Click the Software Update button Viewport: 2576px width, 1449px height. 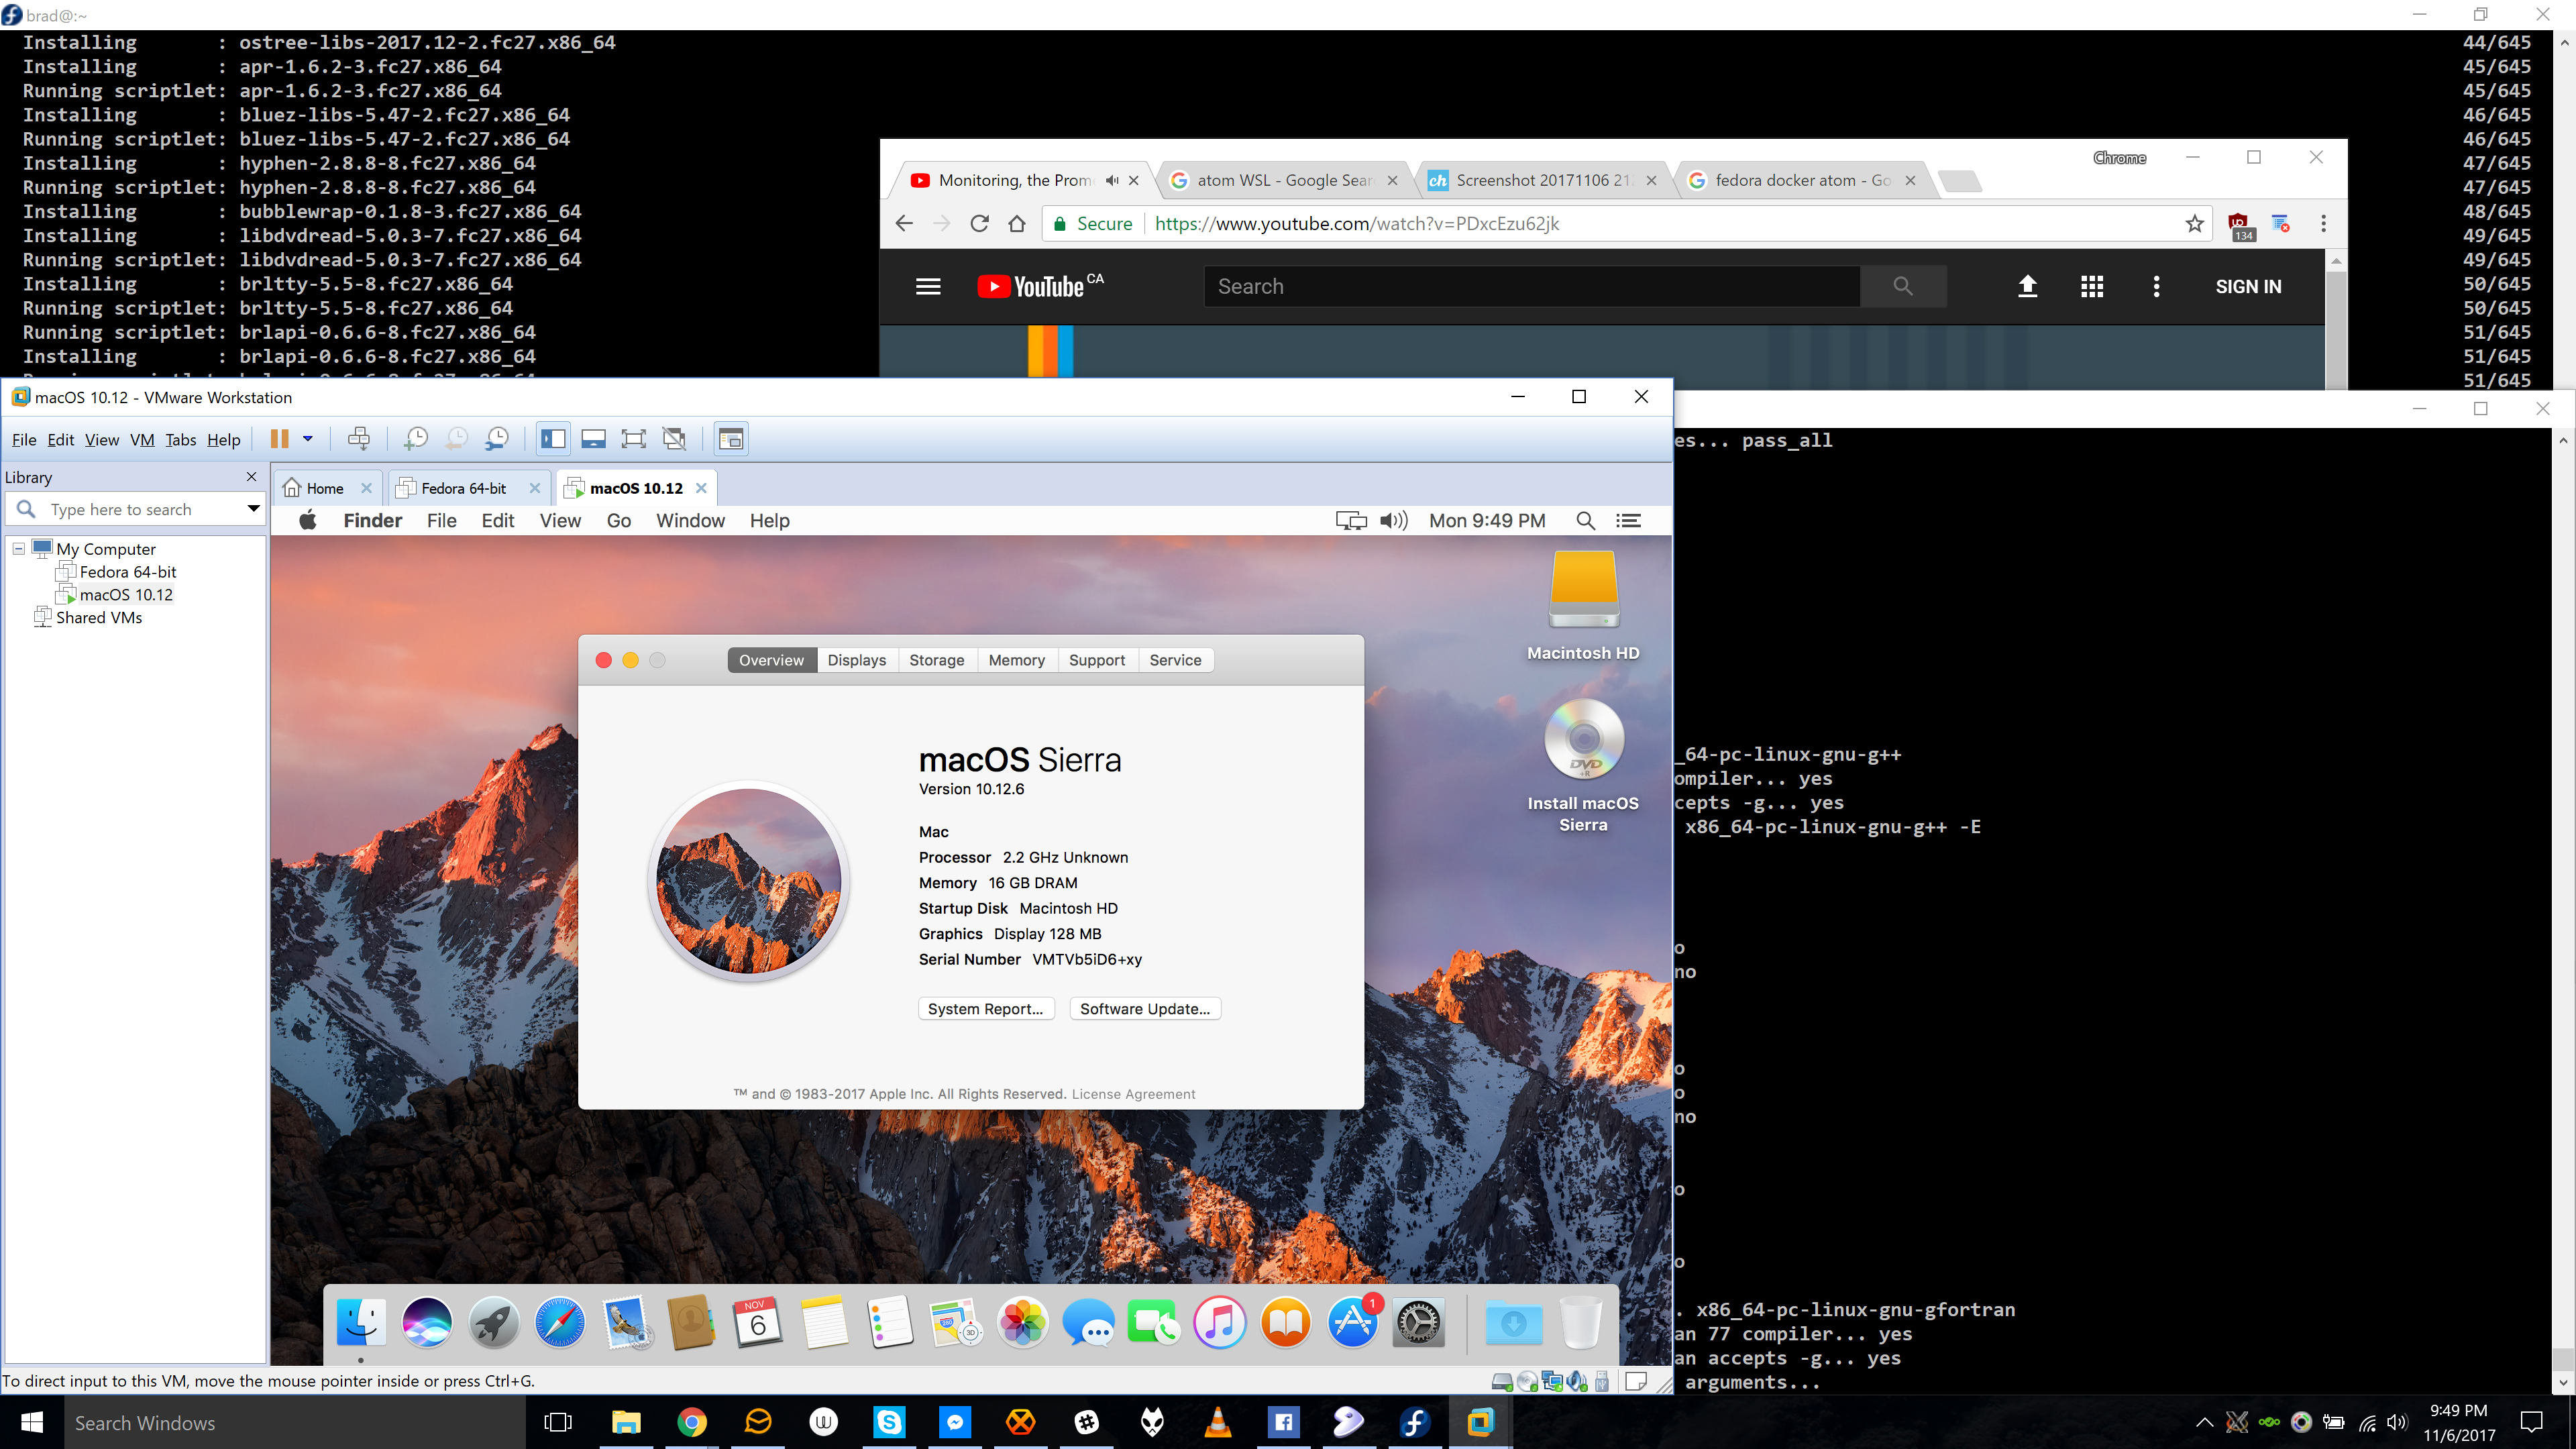pyautogui.click(x=1145, y=1009)
